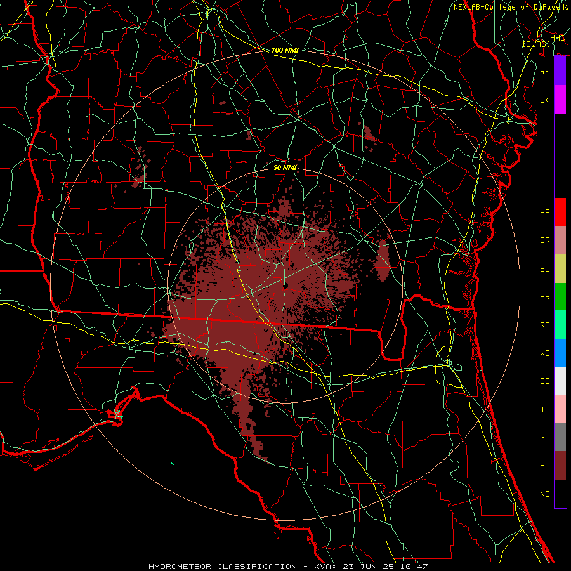Click the UK legend label
The image size is (571, 571).
tap(545, 100)
